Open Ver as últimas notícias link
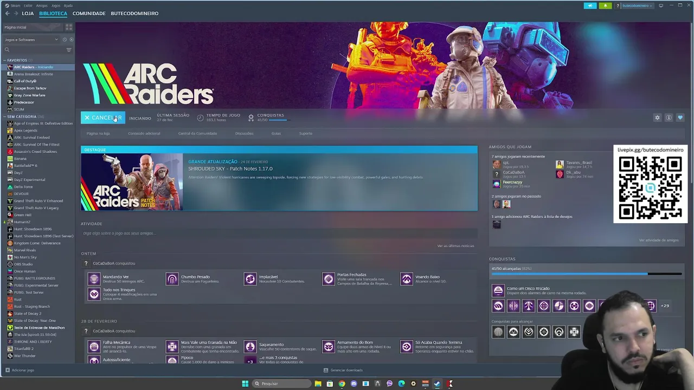694x390 pixels. pos(455,246)
